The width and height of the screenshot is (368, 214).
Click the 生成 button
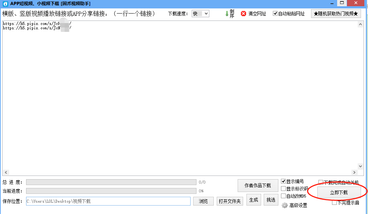[254, 200]
